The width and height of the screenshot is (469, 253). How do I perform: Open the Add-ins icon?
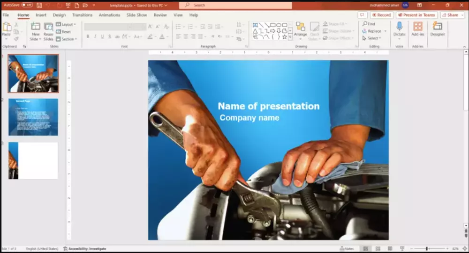pos(418,27)
